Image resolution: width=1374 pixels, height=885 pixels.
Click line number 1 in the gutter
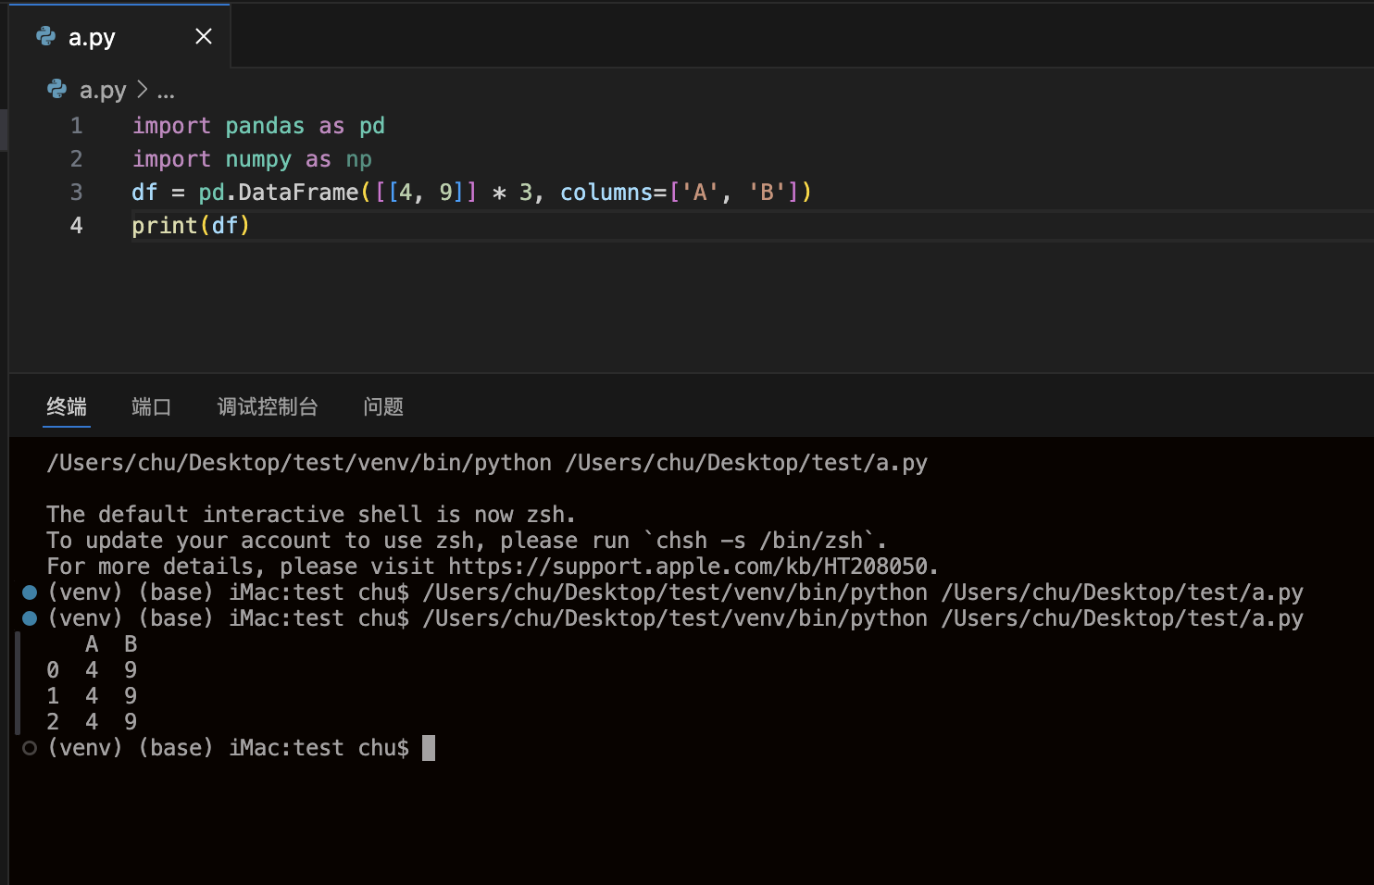pos(77,126)
